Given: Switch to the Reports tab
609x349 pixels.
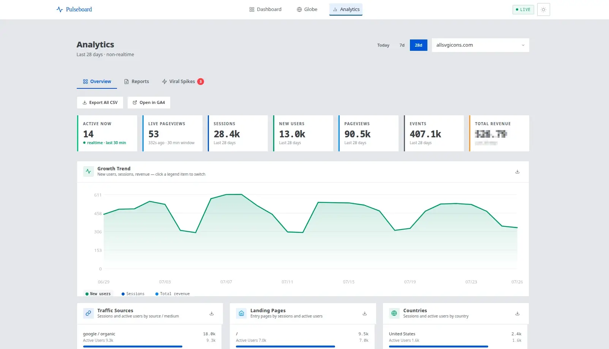Looking at the screenshot, I should click(136, 82).
